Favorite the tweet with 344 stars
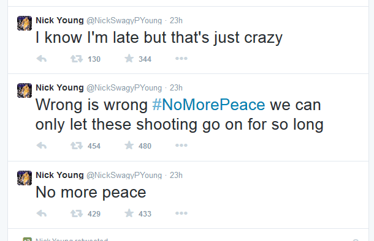 pyautogui.click(x=129, y=59)
